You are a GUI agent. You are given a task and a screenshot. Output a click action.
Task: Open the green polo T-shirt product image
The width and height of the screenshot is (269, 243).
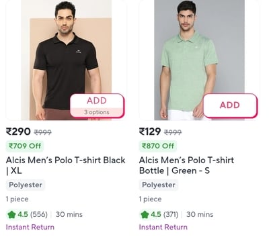point(199,60)
